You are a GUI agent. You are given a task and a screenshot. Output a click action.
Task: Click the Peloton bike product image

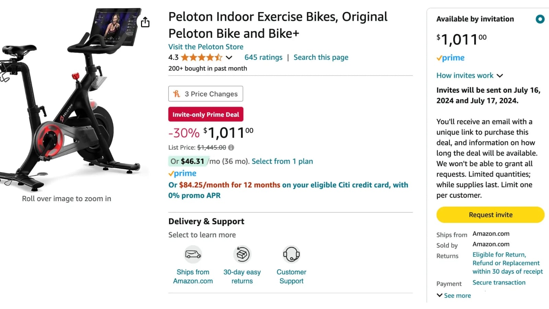click(72, 100)
